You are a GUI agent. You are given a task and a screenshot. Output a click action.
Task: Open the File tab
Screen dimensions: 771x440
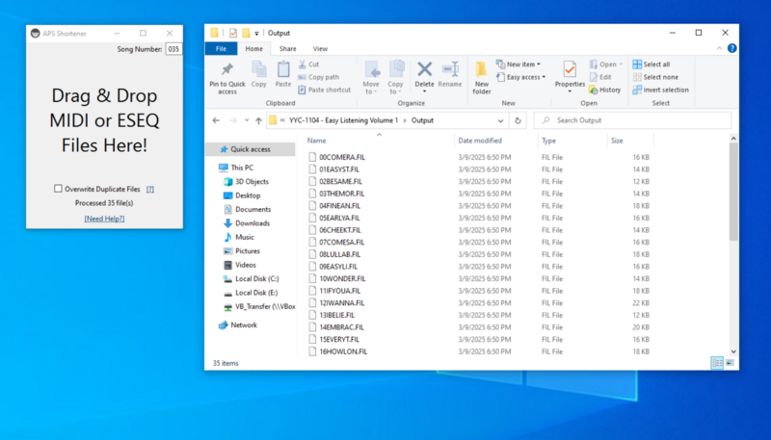coord(221,48)
